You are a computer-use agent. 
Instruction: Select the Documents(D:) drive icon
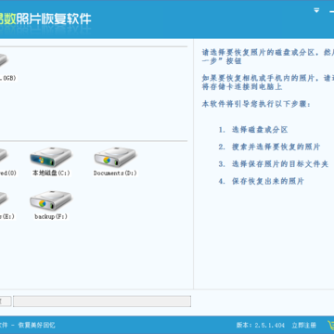115,158
